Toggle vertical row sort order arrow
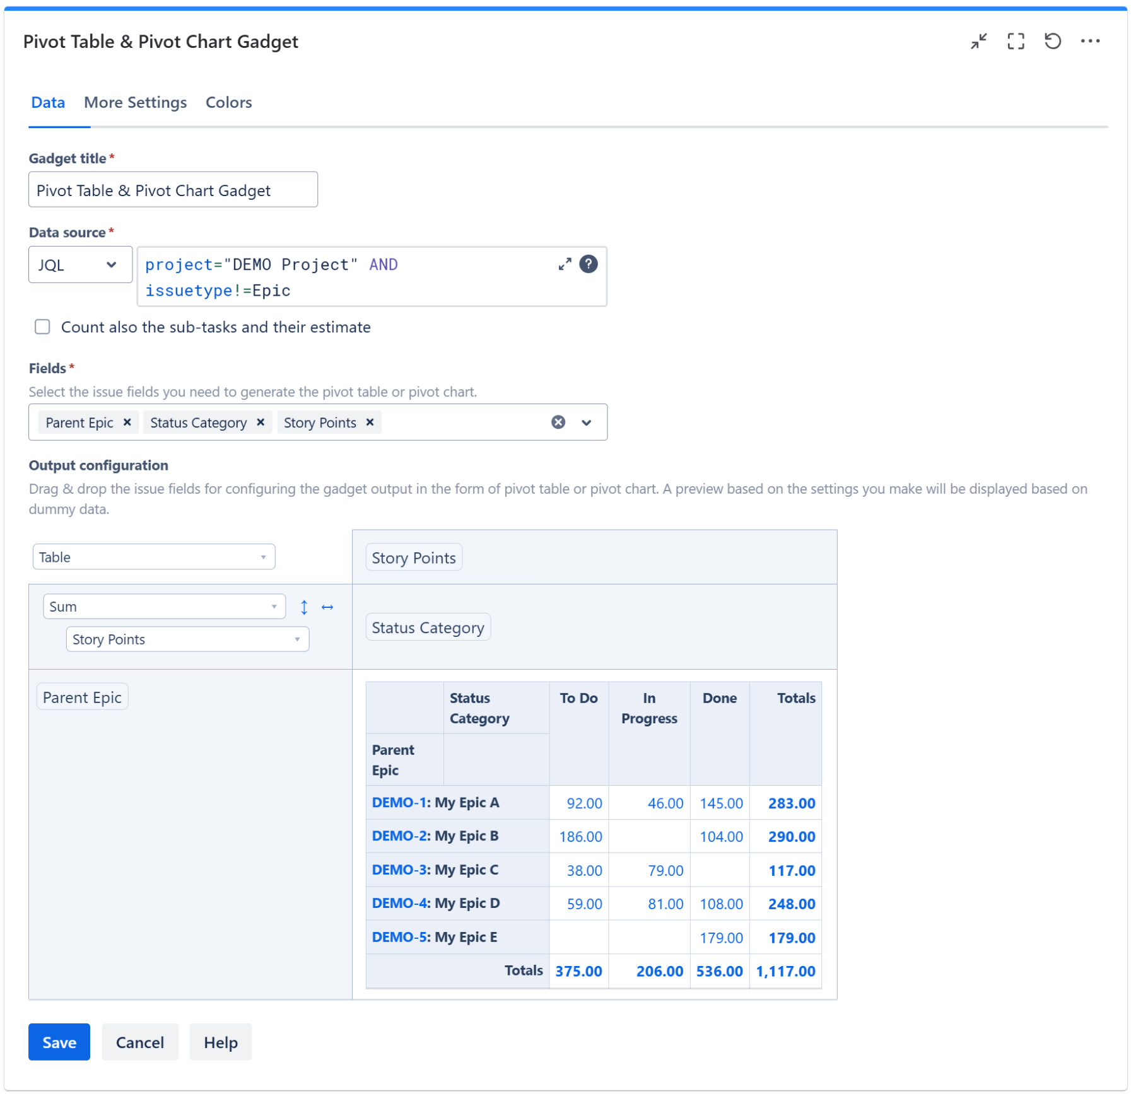Image resolution: width=1131 pixels, height=1094 pixels. (x=304, y=607)
